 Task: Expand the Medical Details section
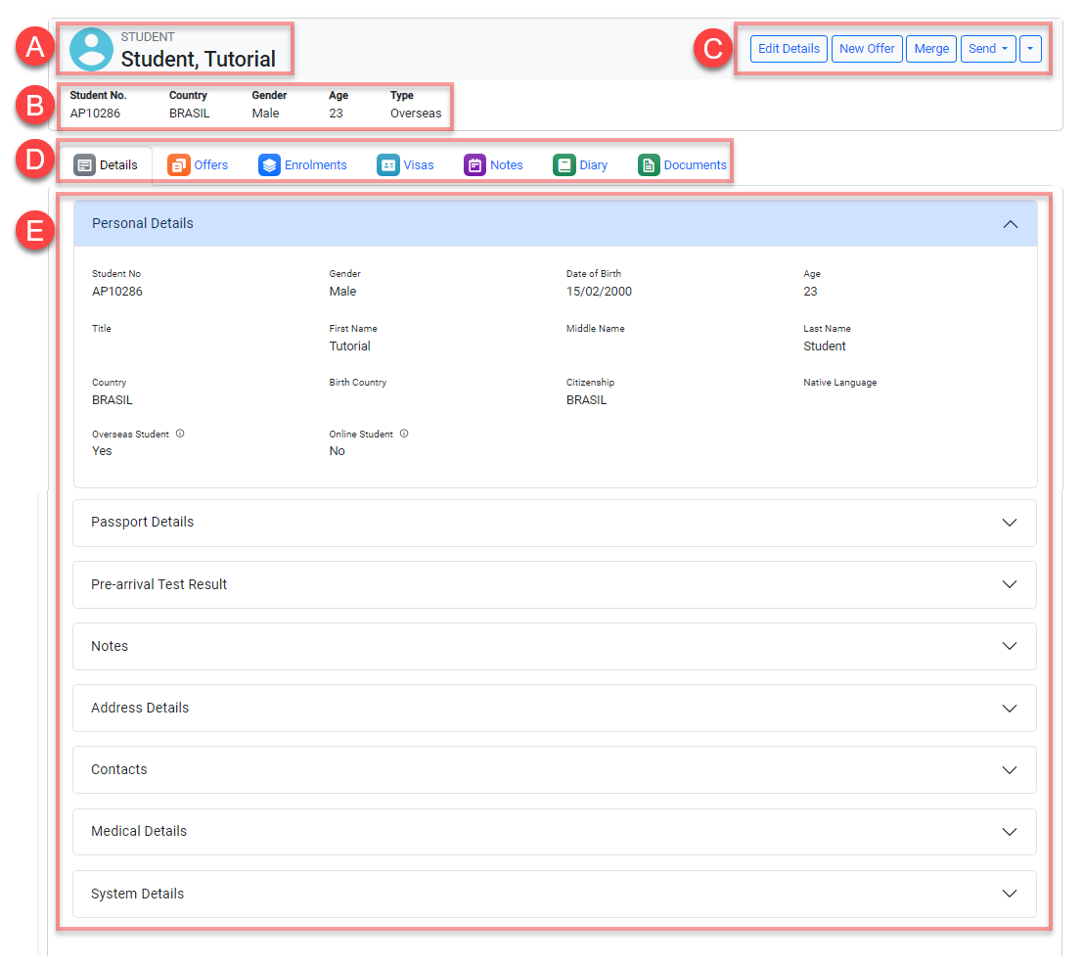point(1010,831)
